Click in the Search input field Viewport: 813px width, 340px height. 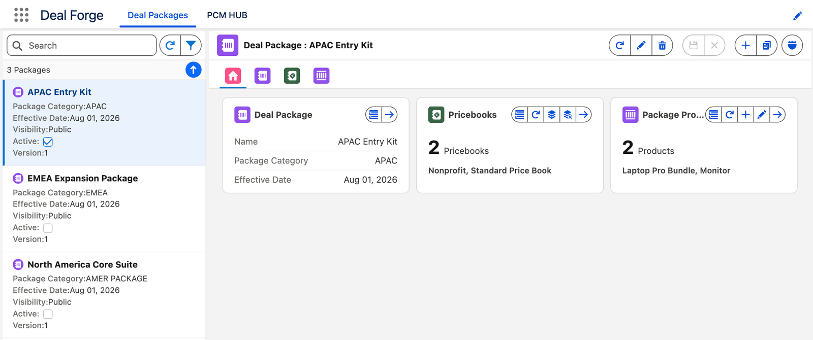click(x=82, y=45)
